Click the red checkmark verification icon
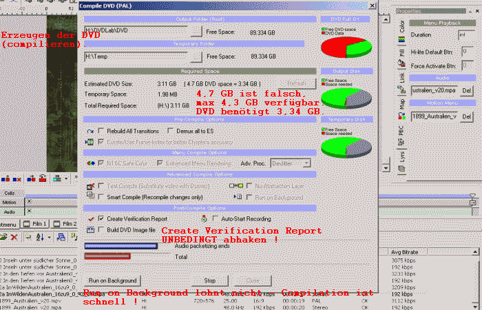The height and width of the screenshot is (310, 482). click(90, 218)
